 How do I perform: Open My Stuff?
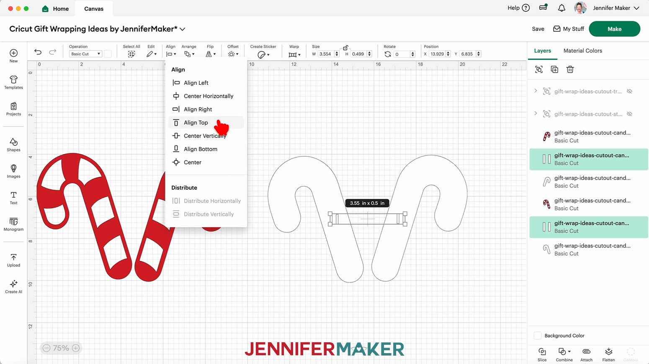569,29
